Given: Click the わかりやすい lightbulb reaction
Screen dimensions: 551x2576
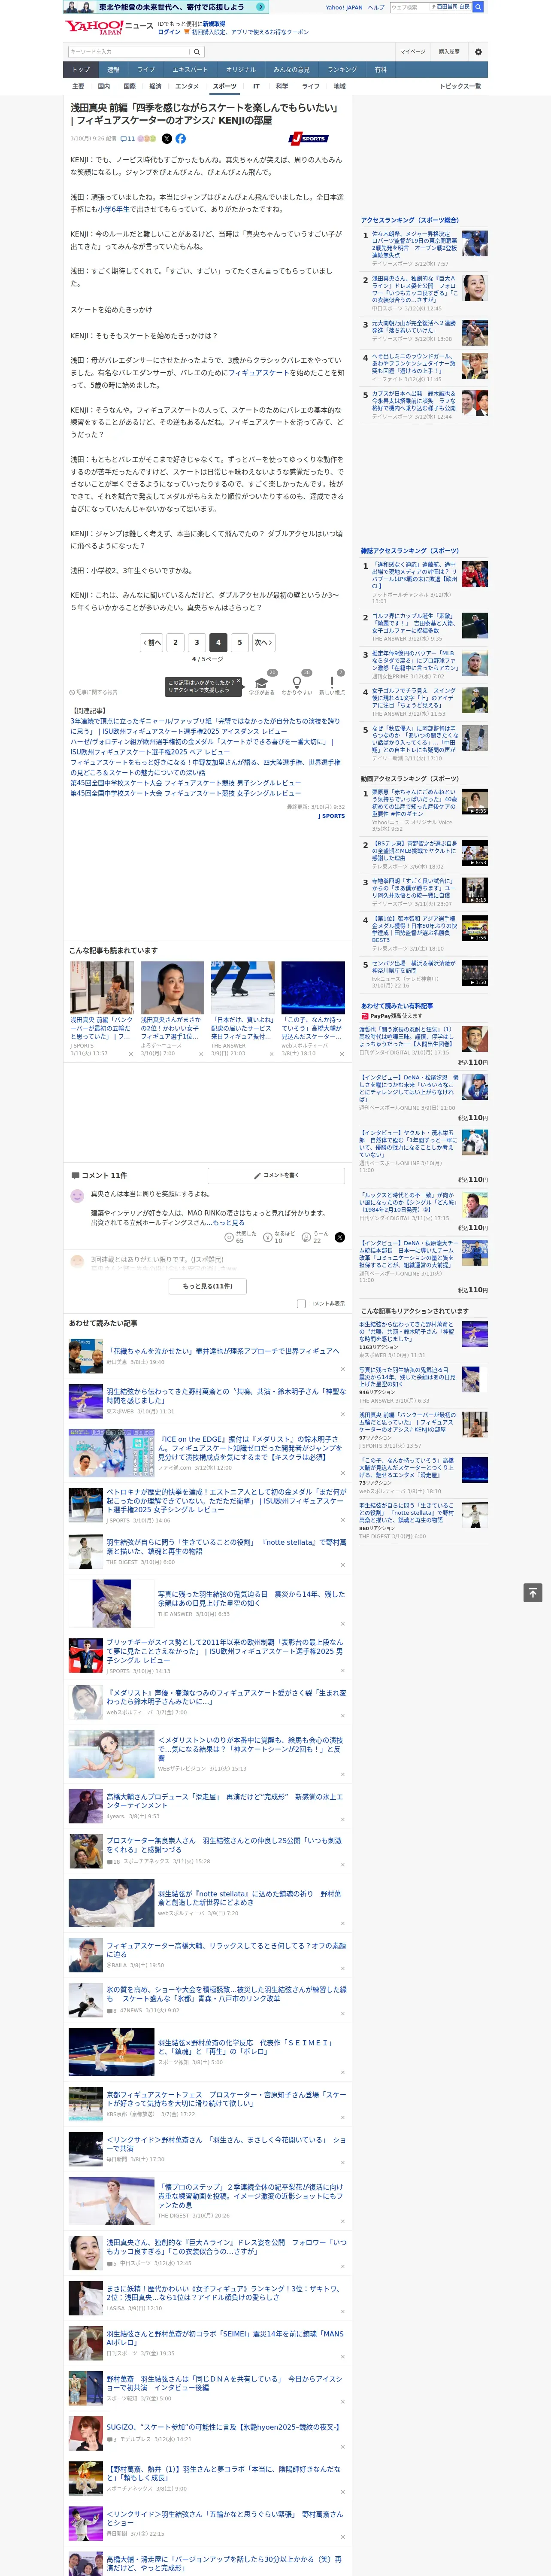Looking at the screenshot, I should [297, 684].
